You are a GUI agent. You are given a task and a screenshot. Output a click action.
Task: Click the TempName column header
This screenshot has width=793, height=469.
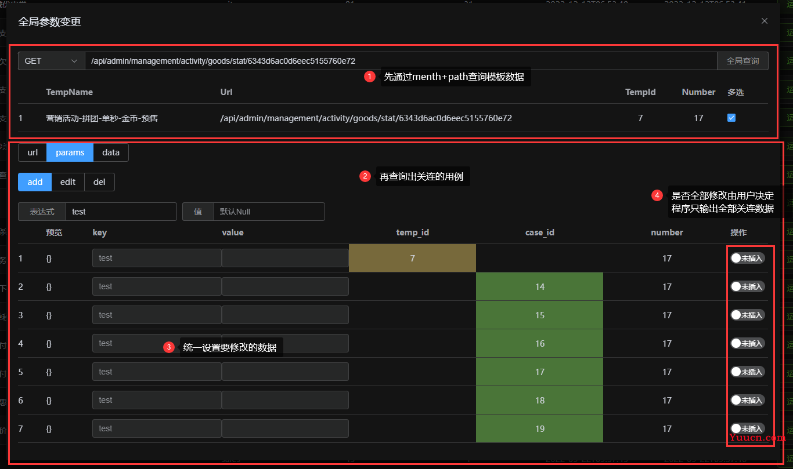click(x=69, y=92)
